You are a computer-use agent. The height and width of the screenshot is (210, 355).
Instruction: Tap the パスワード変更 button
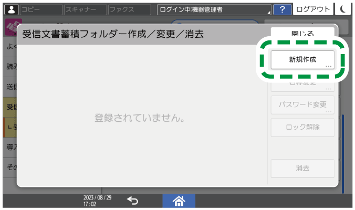point(302,105)
